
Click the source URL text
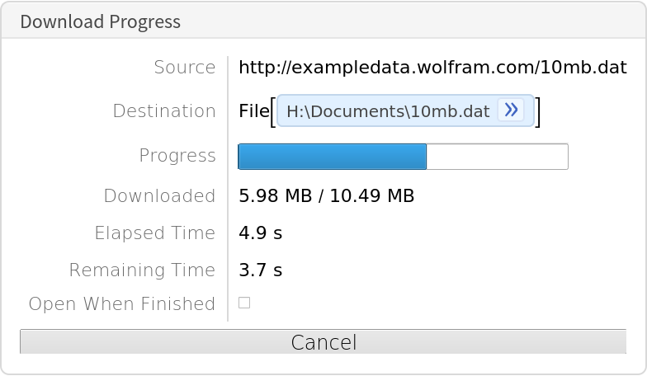(x=432, y=68)
